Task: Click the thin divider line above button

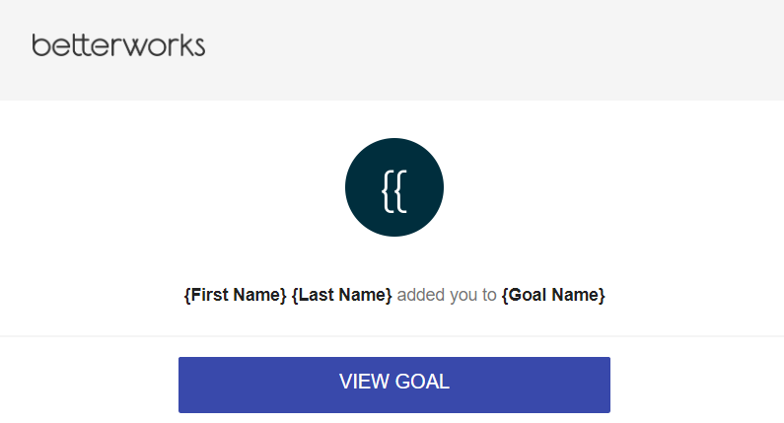Action: point(392,336)
